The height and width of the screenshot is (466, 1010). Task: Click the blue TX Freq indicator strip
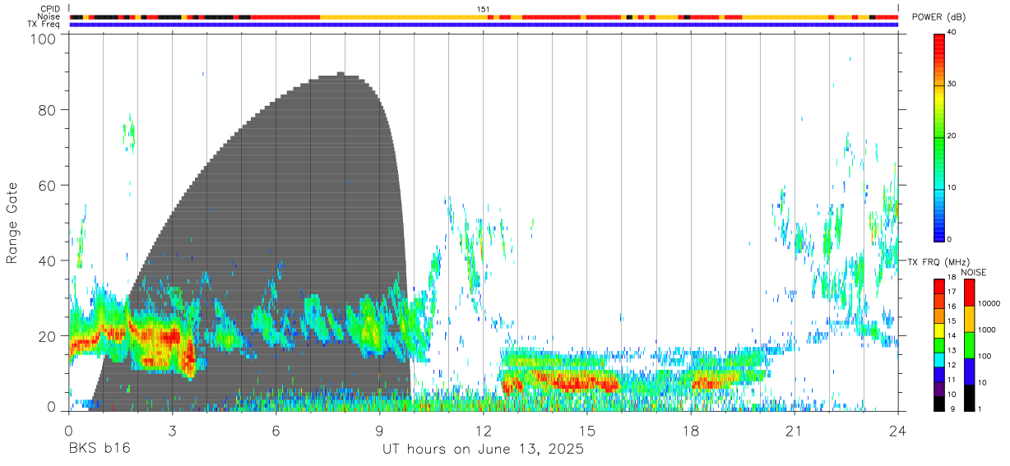point(483,25)
